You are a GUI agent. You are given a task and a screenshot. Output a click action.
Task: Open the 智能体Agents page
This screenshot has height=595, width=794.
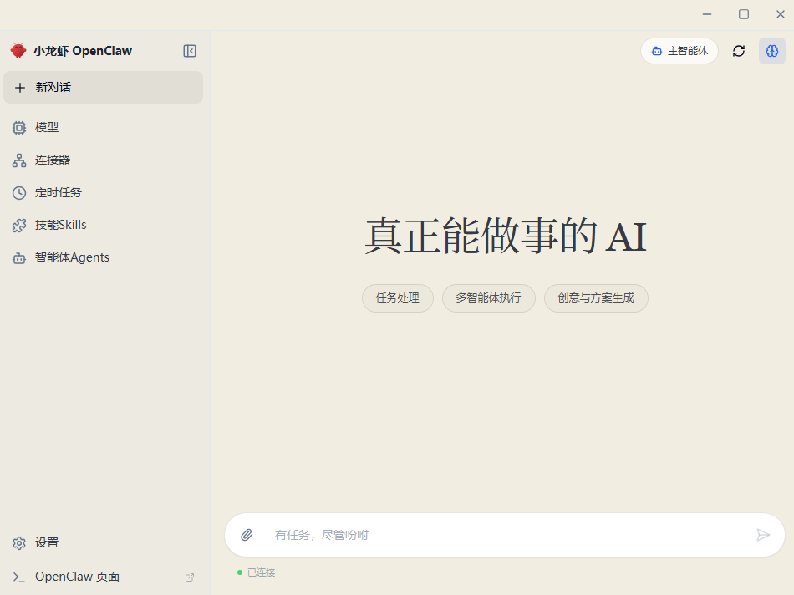(72, 257)
